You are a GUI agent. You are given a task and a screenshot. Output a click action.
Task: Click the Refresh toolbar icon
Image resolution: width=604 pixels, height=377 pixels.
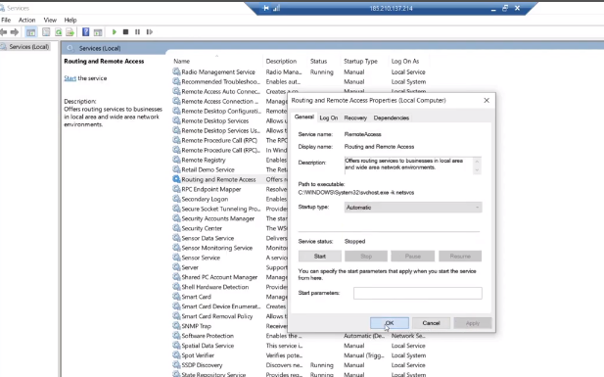(x=58, y=32)
